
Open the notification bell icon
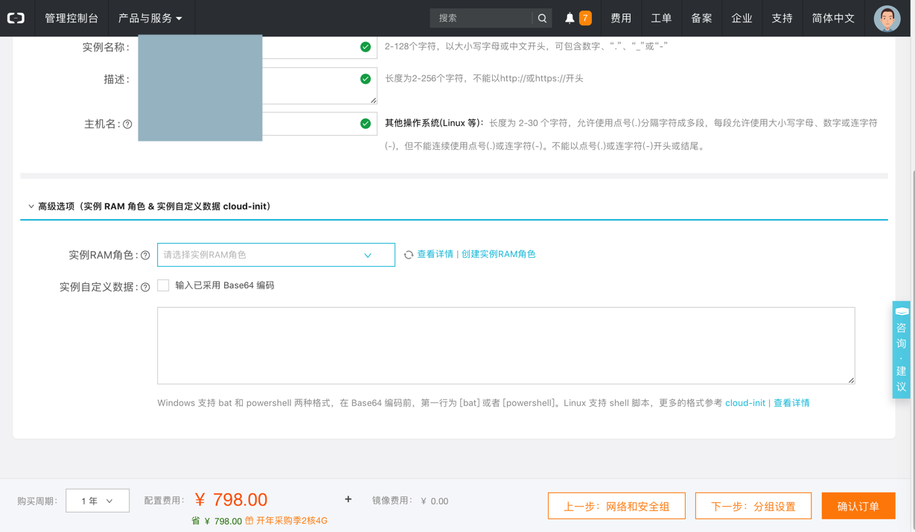(570, 18)
